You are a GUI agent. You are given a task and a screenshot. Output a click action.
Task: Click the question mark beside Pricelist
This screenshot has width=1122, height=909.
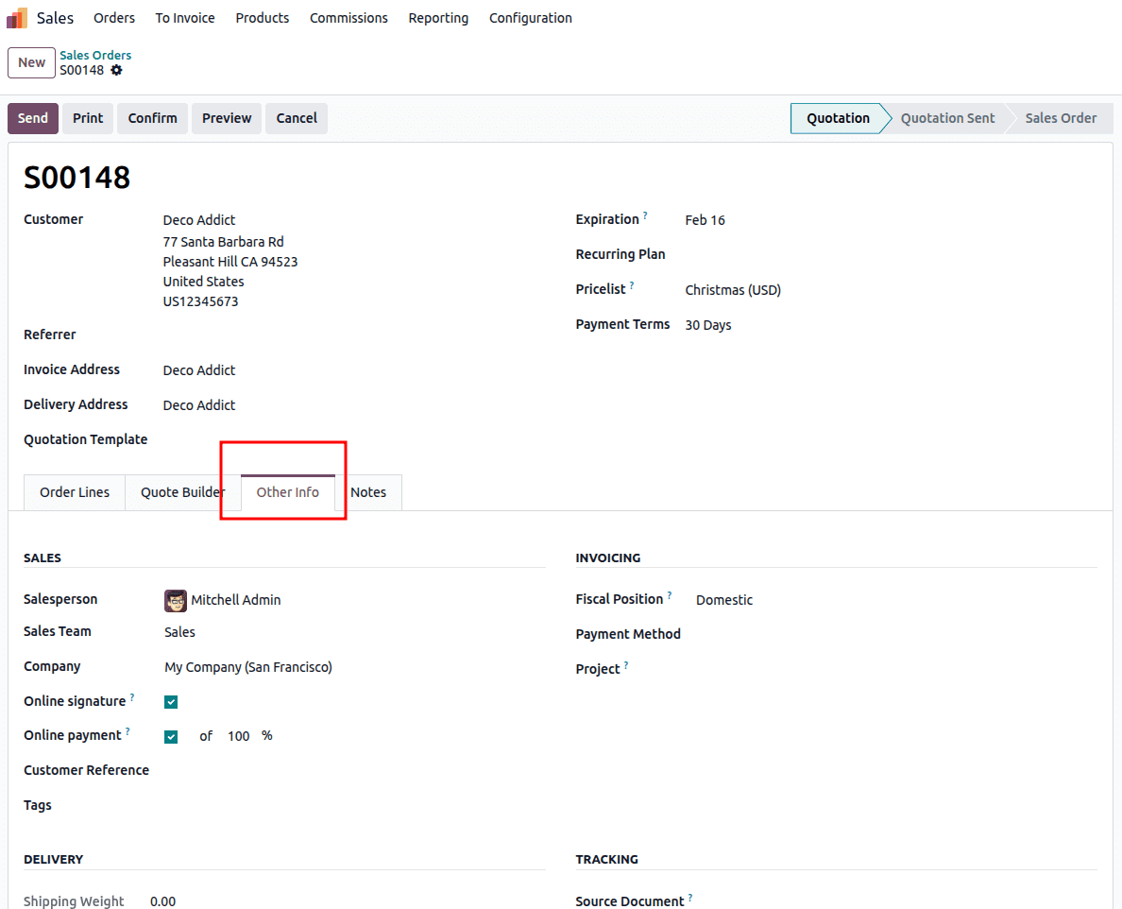click(634, 283)
